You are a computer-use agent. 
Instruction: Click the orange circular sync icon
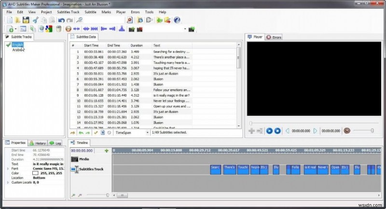click(x=68, y=29)
